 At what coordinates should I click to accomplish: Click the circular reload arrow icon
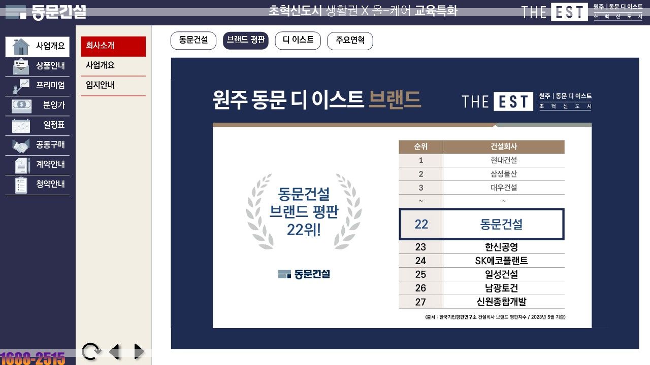[91, 351]
